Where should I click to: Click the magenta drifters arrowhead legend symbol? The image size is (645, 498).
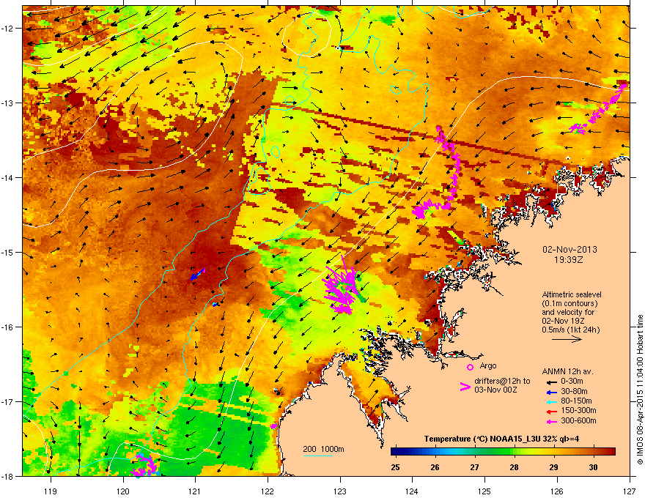pos(465,386)
